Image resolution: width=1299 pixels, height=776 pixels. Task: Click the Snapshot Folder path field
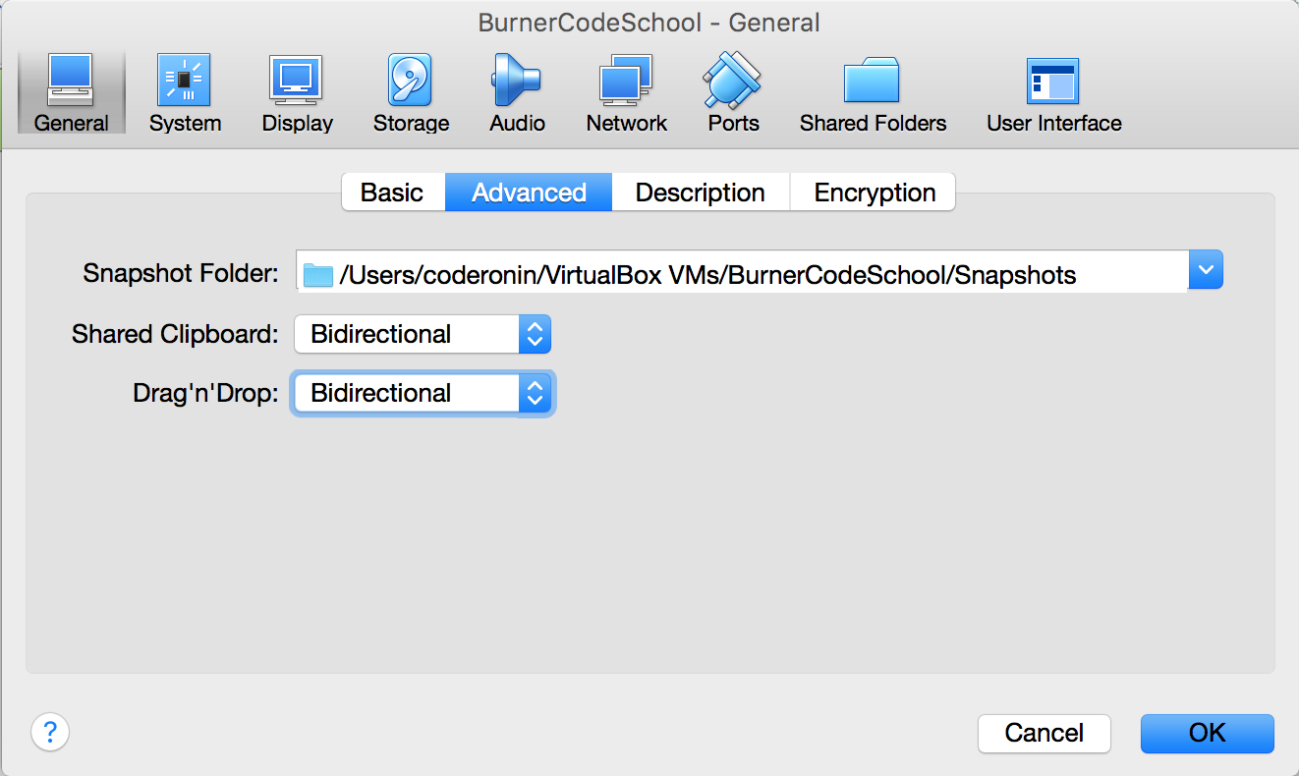pos(742,273)
